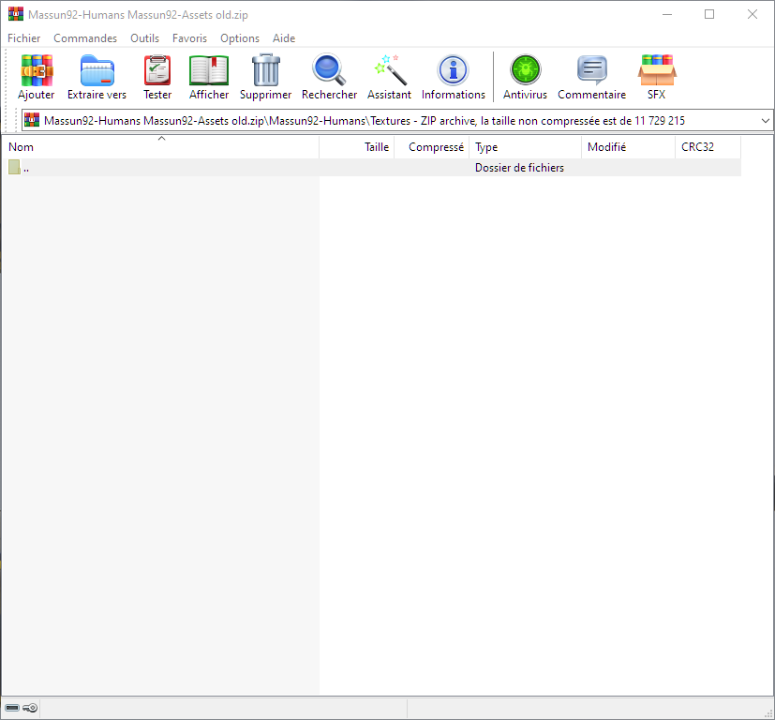Viewport: 775px width, 720px height.
Task: Sort by Compressé column header
Action: tap(431, 147)
